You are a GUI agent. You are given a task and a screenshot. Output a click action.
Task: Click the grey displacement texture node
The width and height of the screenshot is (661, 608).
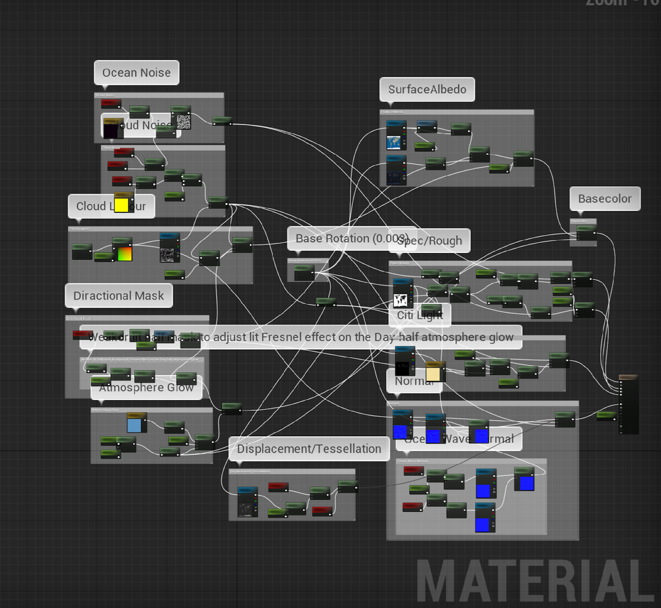[x=247, y=503]
